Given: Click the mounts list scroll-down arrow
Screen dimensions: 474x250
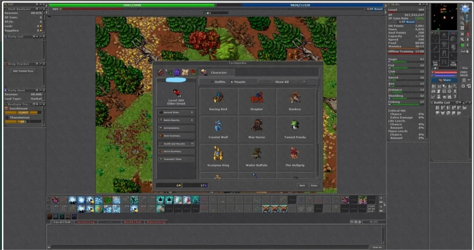Looking at the screenshot, I should [318, 177].
